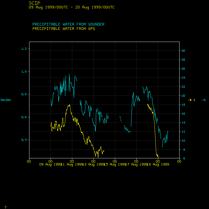Click the 09 Aug – 20 Aug date range subtitle
Viewport: 209px width, 209px height.
point(71,7)
